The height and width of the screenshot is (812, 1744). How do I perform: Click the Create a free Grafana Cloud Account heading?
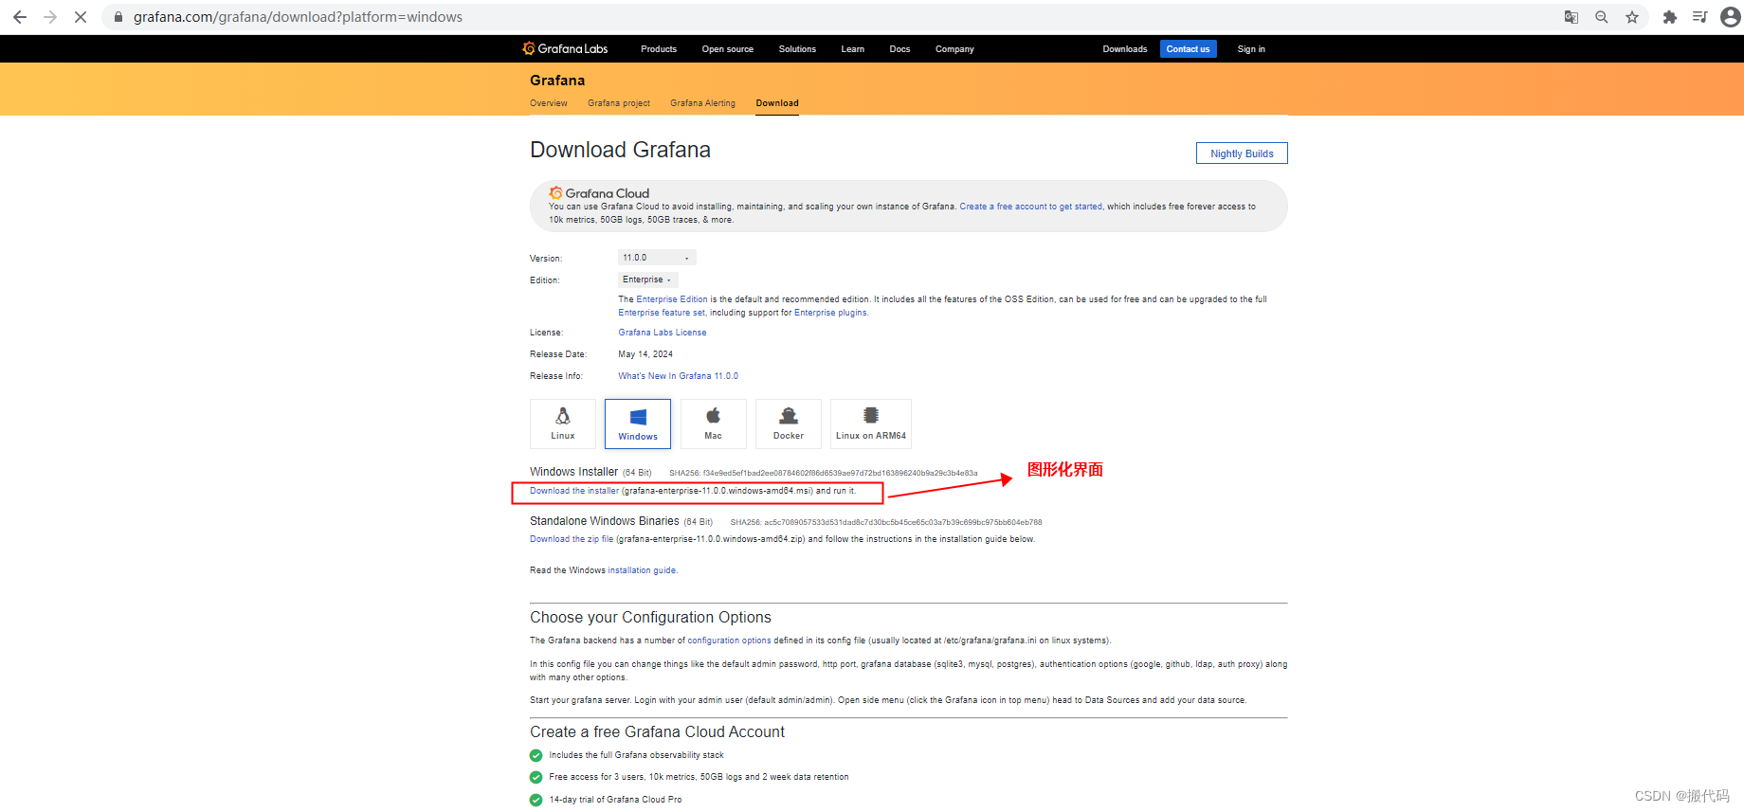coord(657,732)
